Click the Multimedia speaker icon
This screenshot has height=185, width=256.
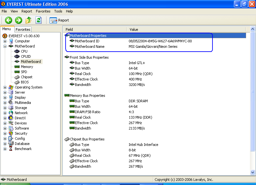(x=11, y=103)
